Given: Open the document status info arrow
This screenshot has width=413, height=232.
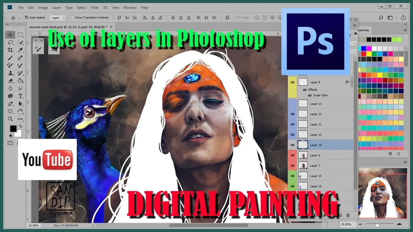Looking at the screenshot, I should tap(93, 225).
